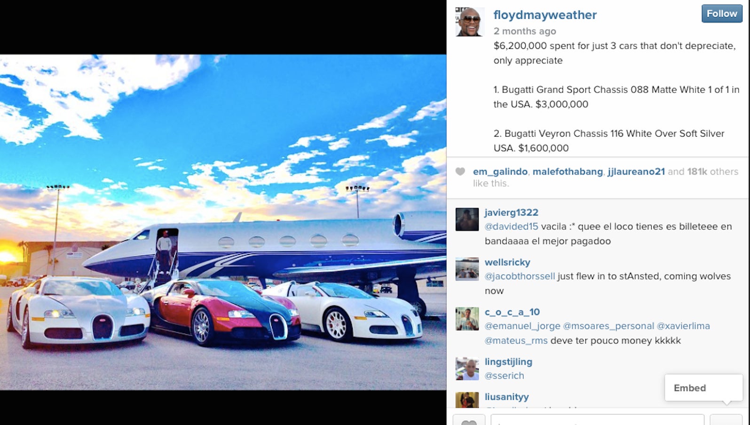
Task: Click the Bugatti cars post photo
Action: [223, 222]
